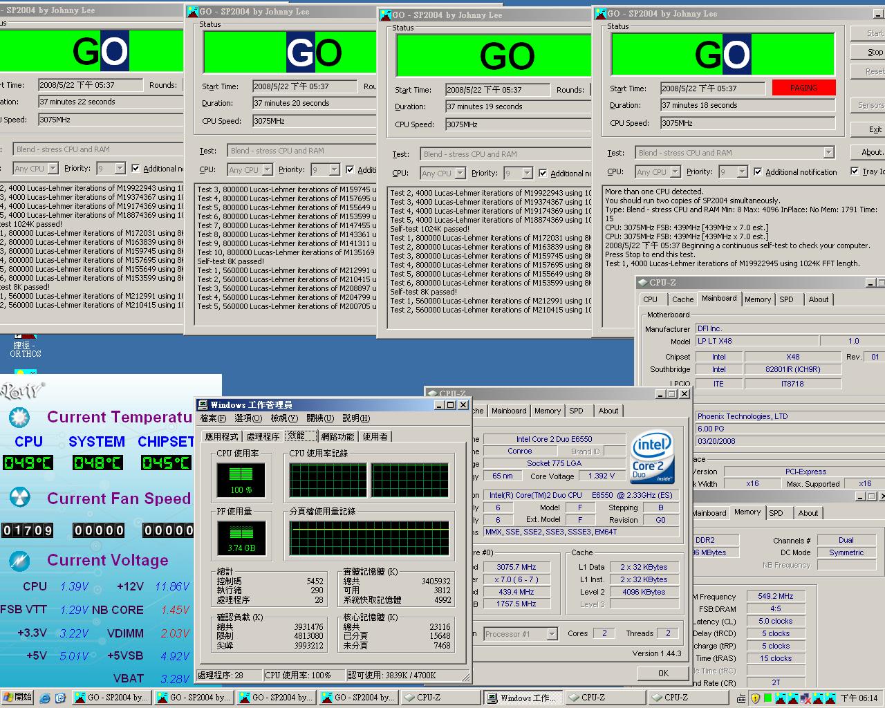Viewport: 885px width, 708px height.
Task: Click CHIPSET temperature readout 045°C
Action: [x=166, y=463]
